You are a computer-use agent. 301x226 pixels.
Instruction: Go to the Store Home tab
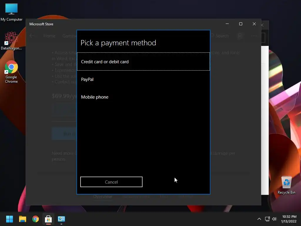click(x=49, y=36)
